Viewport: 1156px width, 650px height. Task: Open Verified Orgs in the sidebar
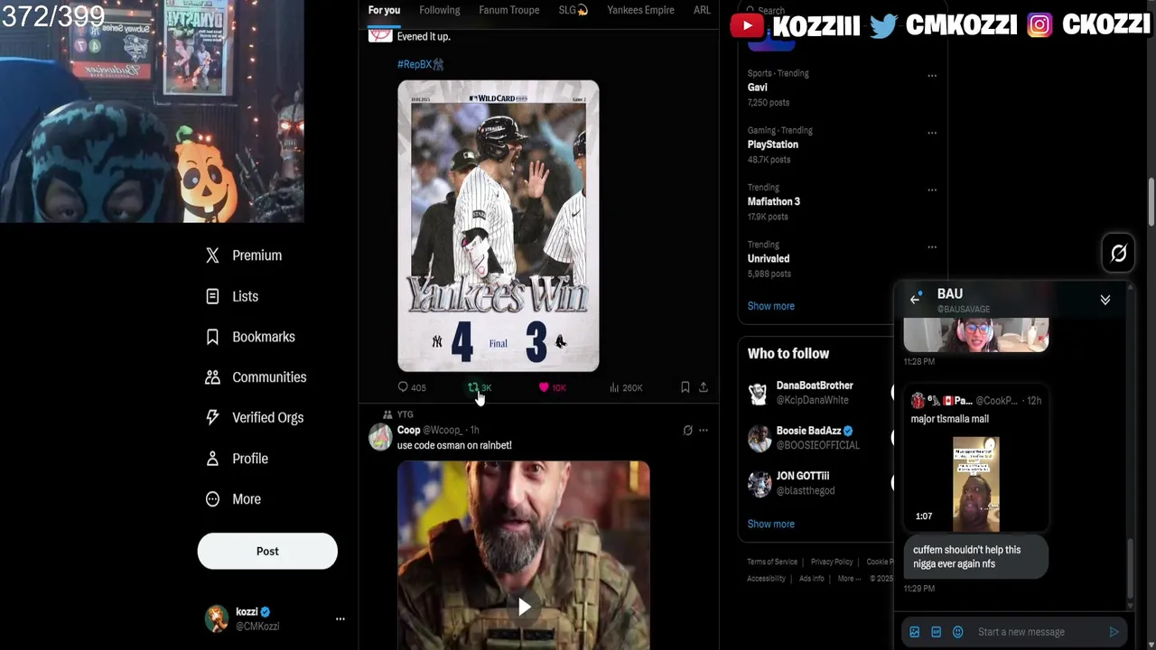[255, 418]
